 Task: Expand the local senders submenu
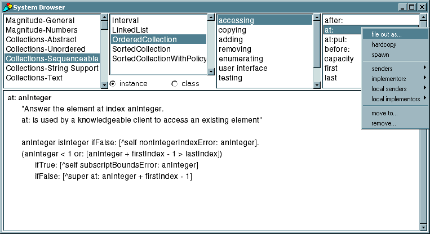pyautogui.click(x=394, y=88)
